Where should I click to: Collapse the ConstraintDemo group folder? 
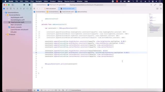coord(6,15)
